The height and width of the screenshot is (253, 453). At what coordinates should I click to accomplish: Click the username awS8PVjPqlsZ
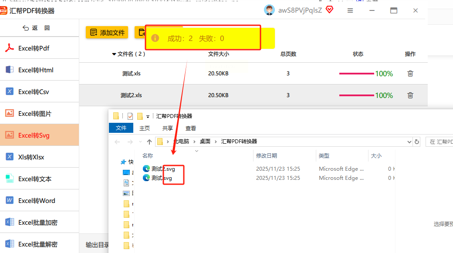click(x=300, y=10)
